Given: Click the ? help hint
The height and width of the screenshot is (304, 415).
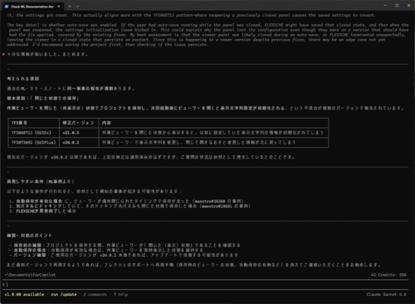Looking at the screenshot, I should 120,294.
